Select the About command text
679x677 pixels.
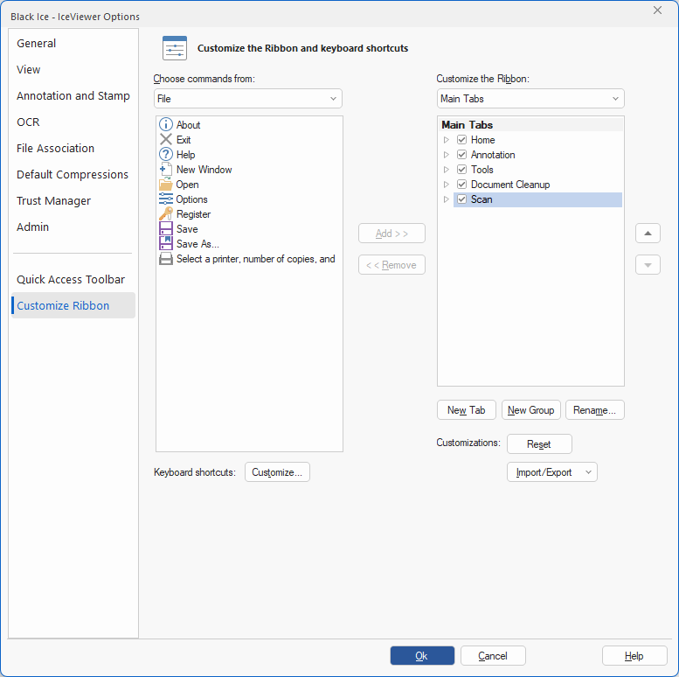[x=189, y=125]
